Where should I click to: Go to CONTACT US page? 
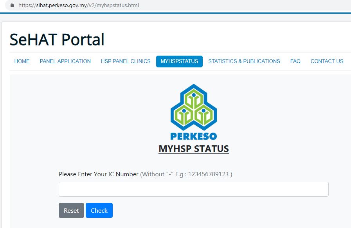click(x=327, y=61)
